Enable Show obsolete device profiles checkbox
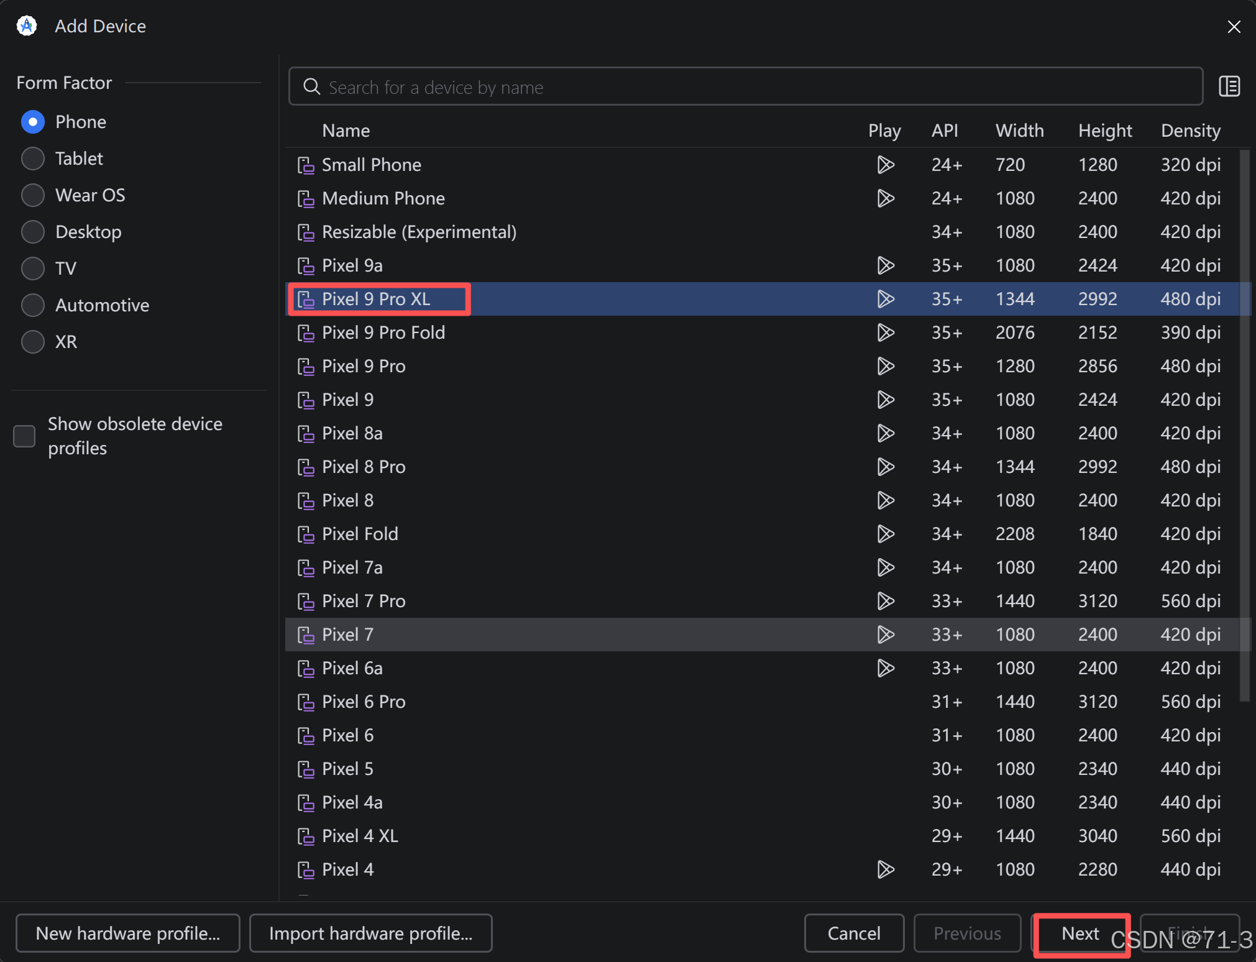Image resolution: width=1256 pixels, height=962 pixels. pyautogui.click(x=25, y=436)
